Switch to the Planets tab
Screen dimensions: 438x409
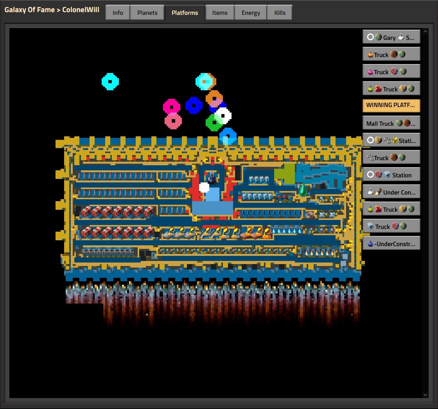pos(147,13)
